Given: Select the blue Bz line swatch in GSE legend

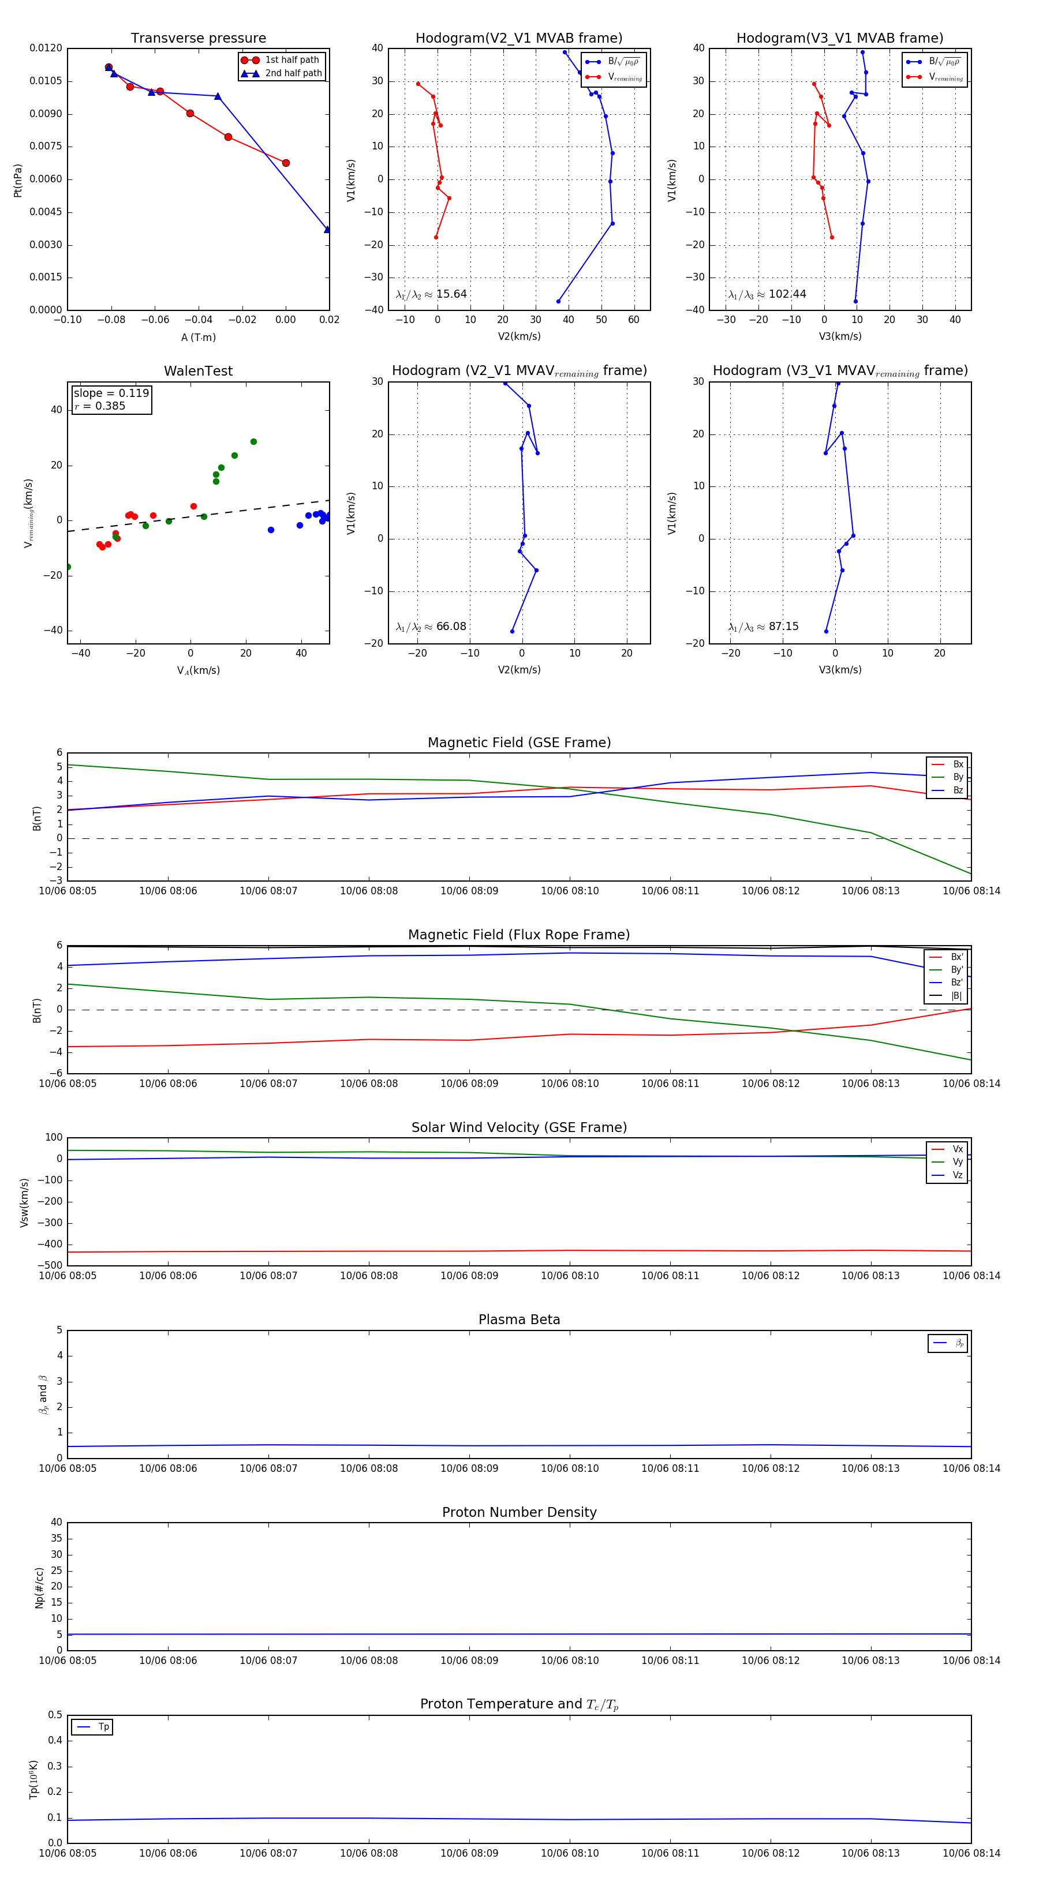Looking at the screenshot, I should 937,790.
